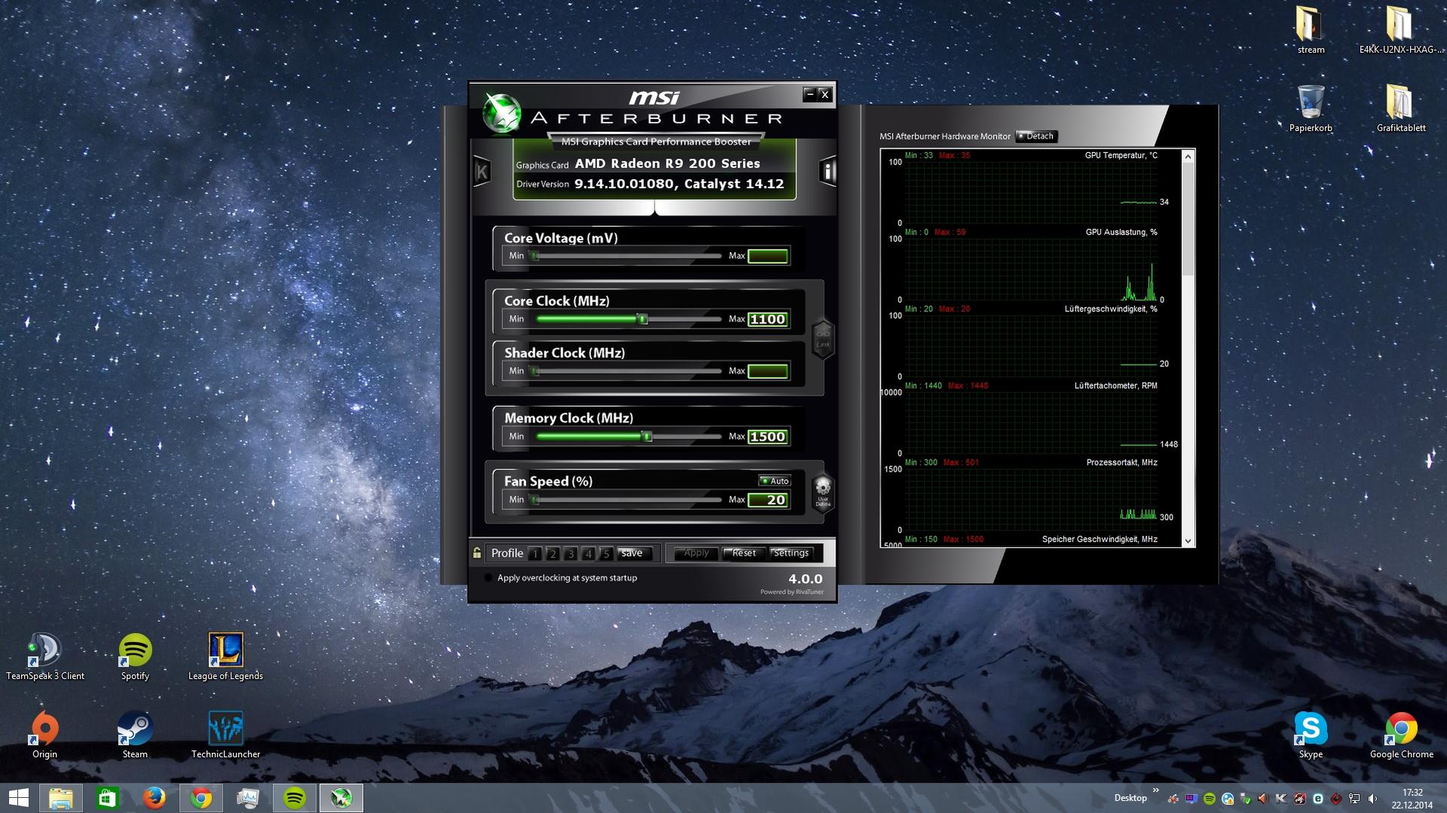Launch the TechnicLauncher shortcut
This screenshot has width=1447, height=813.
point(225,735)
